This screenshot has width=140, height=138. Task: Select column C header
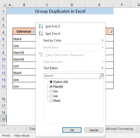click(47, 5)
